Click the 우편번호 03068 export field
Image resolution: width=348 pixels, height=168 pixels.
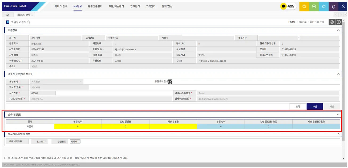pos(43,93)
